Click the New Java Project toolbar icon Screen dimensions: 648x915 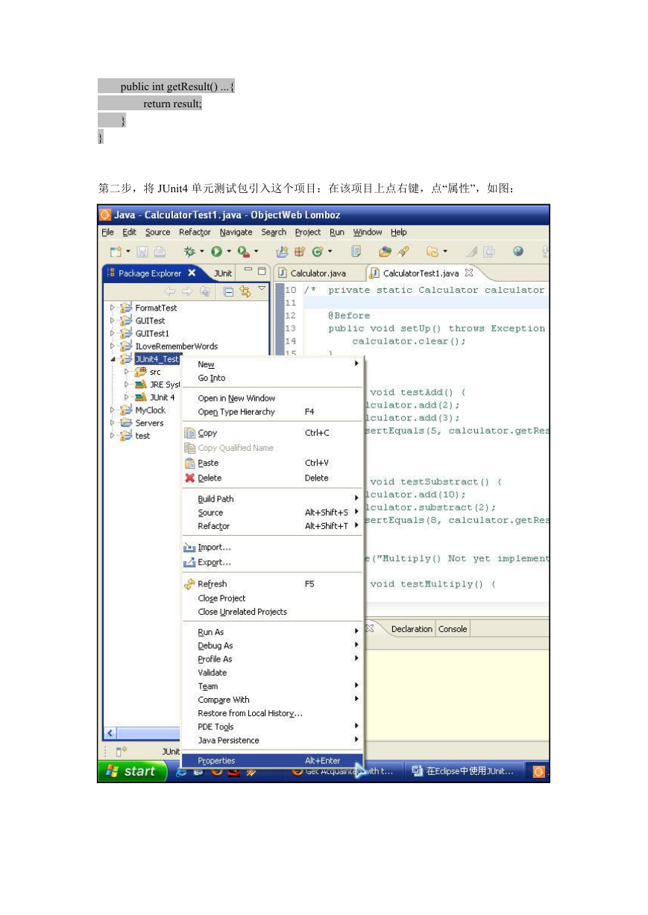pyautogui.click(x=282, y=253)
